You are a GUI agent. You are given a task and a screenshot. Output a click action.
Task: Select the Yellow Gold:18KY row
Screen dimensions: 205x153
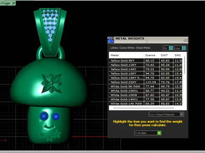tap(146, 74)
